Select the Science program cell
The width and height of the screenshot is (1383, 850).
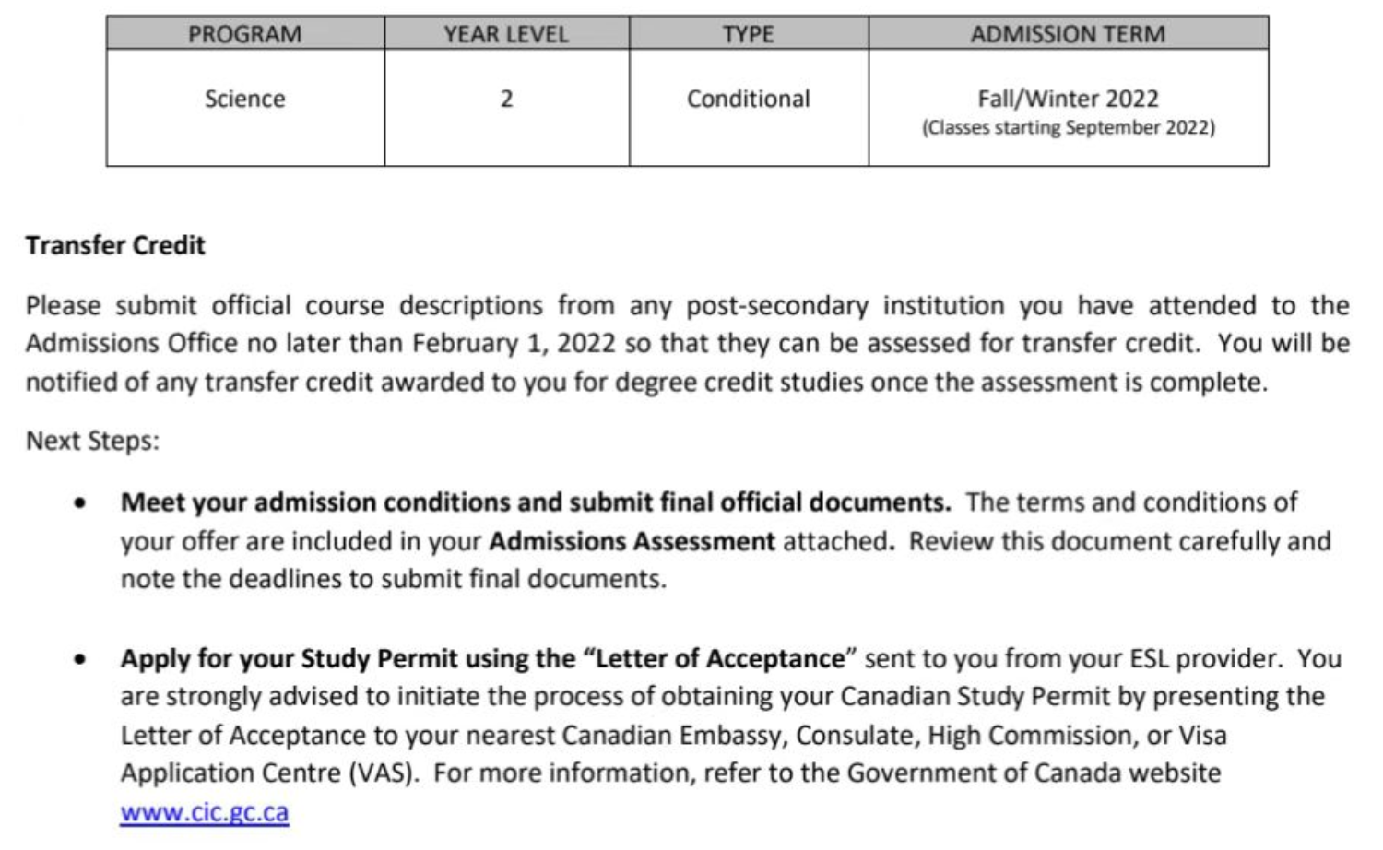click(x=245, y=99)
